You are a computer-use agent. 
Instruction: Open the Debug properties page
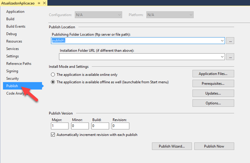click(11, 34)
